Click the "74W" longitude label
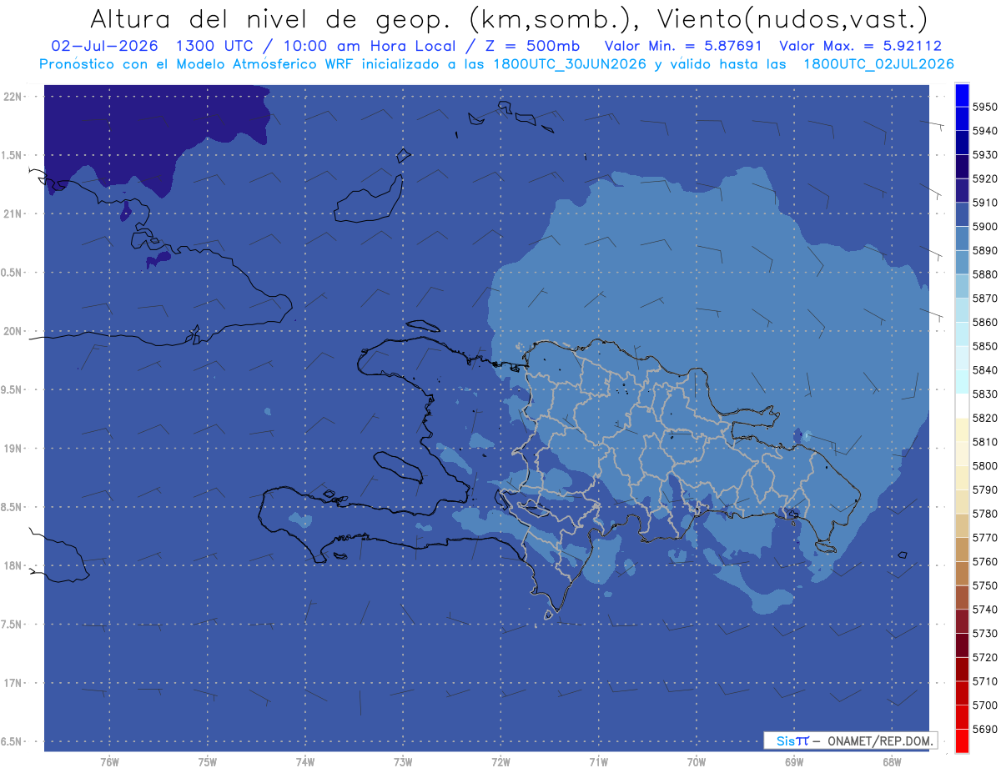Screen dimensions: 1001x773 [305, 762]
